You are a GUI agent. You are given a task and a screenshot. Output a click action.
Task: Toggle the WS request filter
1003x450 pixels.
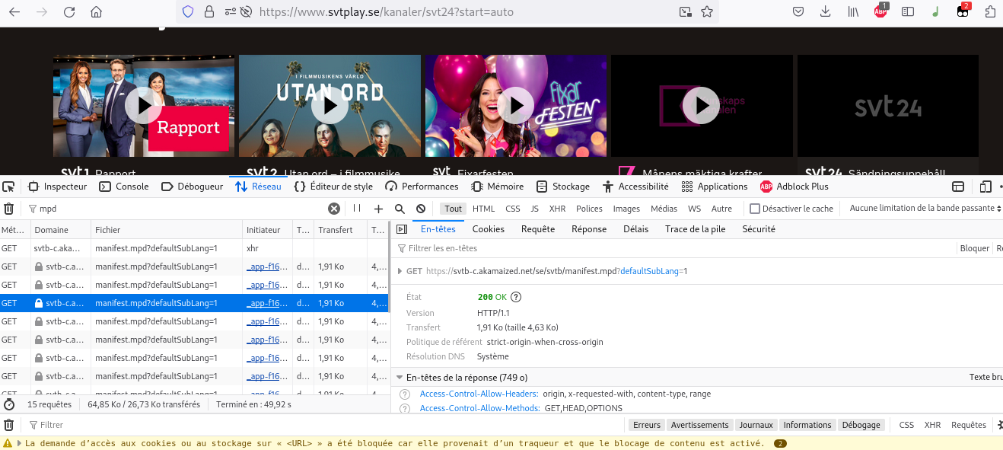pos(694,209)
